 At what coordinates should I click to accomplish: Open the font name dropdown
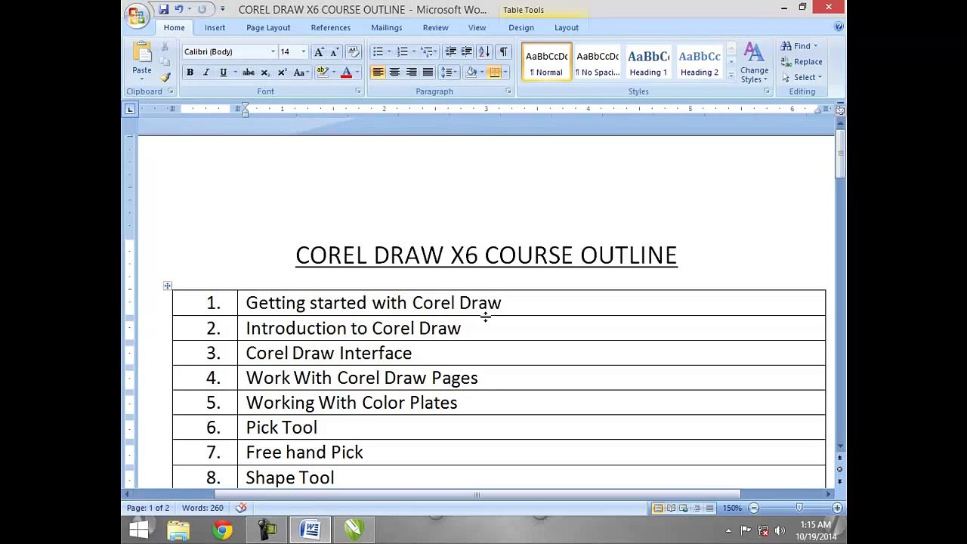[273, 51]
